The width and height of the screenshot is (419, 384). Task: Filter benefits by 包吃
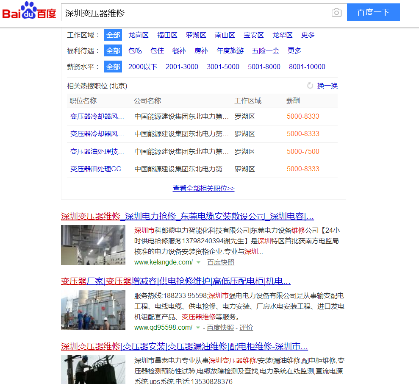135,51
